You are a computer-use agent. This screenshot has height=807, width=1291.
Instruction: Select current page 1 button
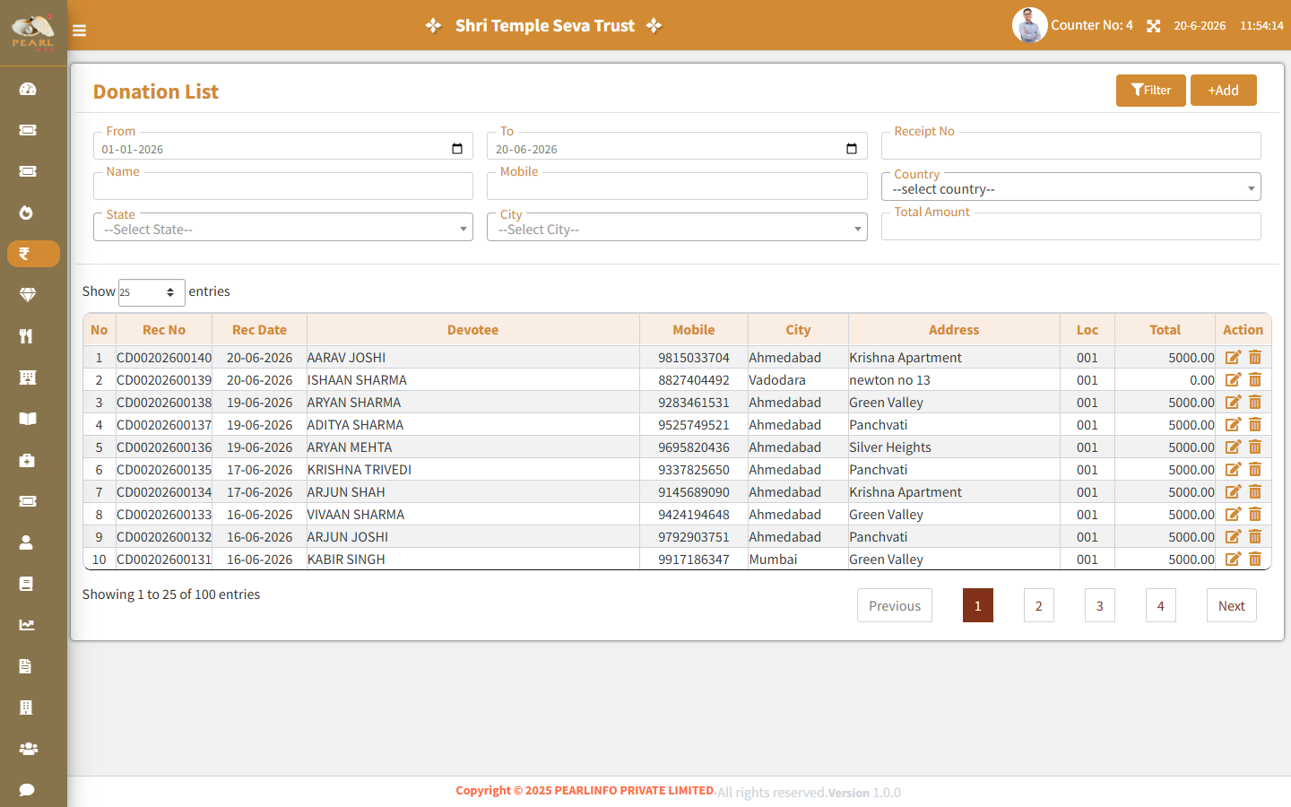point(978,605)
